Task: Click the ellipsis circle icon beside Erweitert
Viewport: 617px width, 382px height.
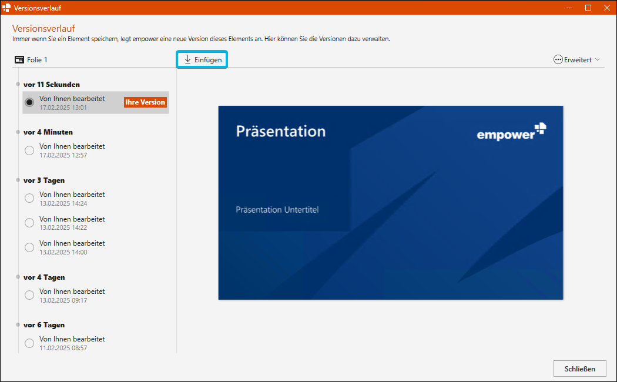Action: [x=558, y=60]
